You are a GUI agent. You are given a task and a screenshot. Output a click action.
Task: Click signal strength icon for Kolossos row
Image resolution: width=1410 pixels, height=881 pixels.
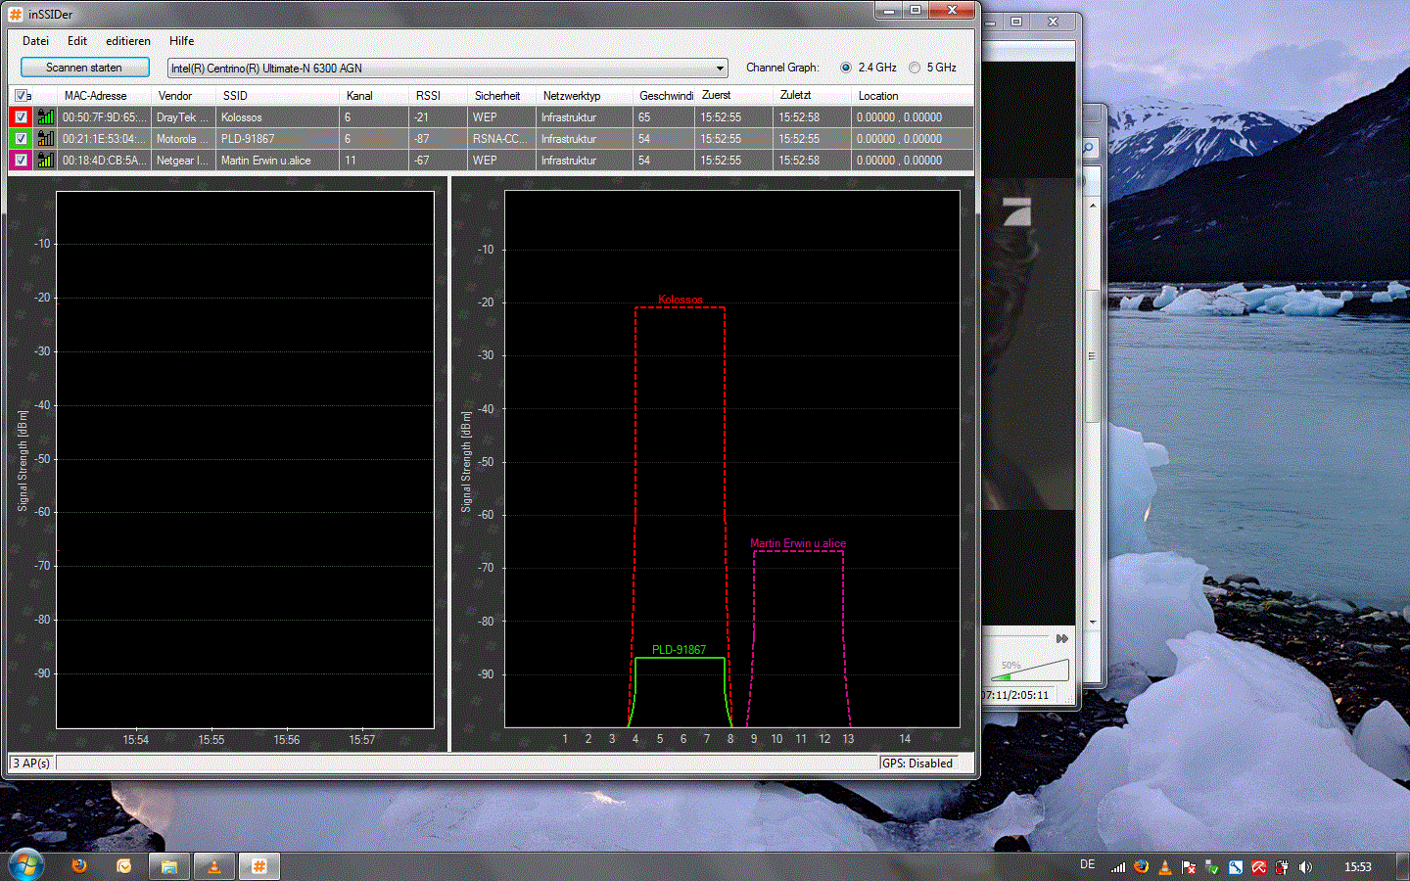coord(45,116)
